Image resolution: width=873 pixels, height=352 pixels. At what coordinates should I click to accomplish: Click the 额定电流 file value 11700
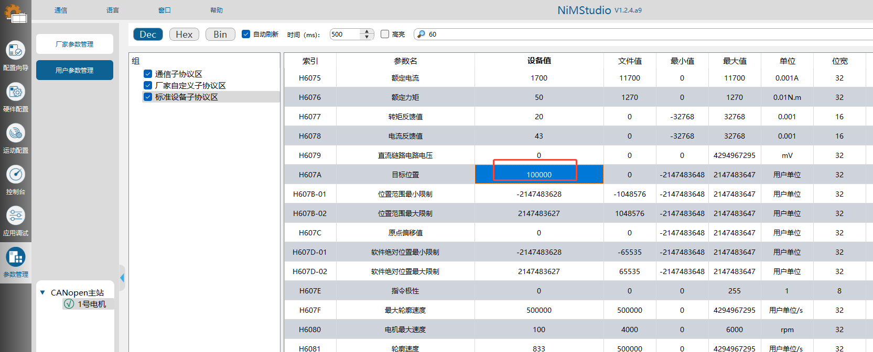pyautogui.click(x=630, y=78)
